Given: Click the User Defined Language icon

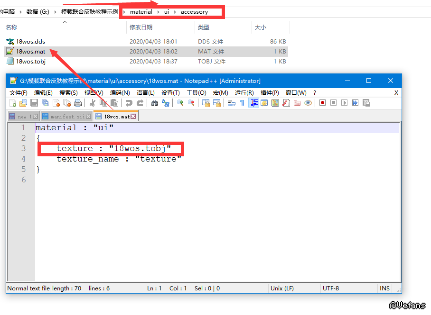Looking at the screenshot, I should tap(264, 103).
